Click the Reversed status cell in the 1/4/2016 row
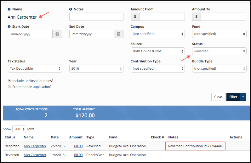 12,155
